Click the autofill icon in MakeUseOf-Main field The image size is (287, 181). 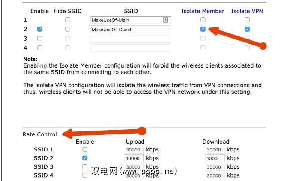166,20
